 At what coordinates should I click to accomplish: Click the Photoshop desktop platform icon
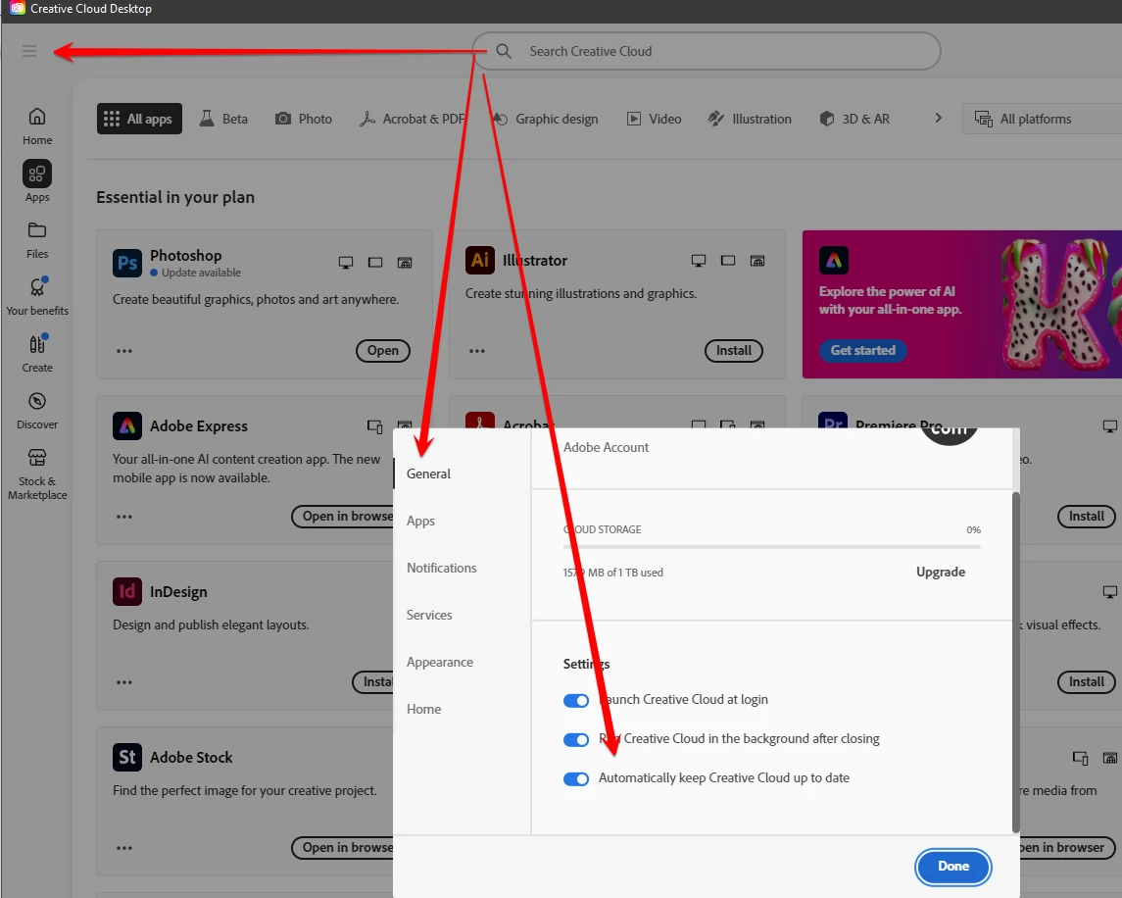tap(346, 263)
